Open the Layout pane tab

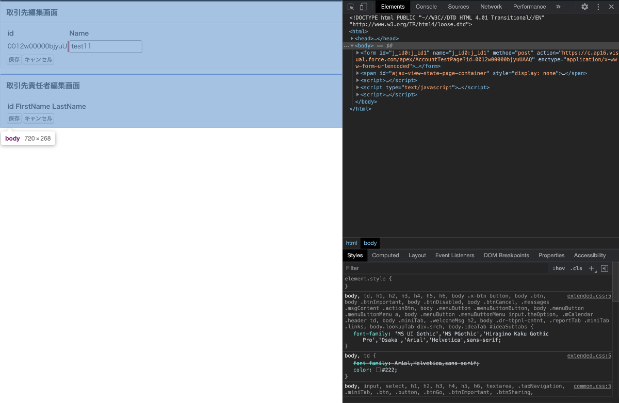pos(417,256)
